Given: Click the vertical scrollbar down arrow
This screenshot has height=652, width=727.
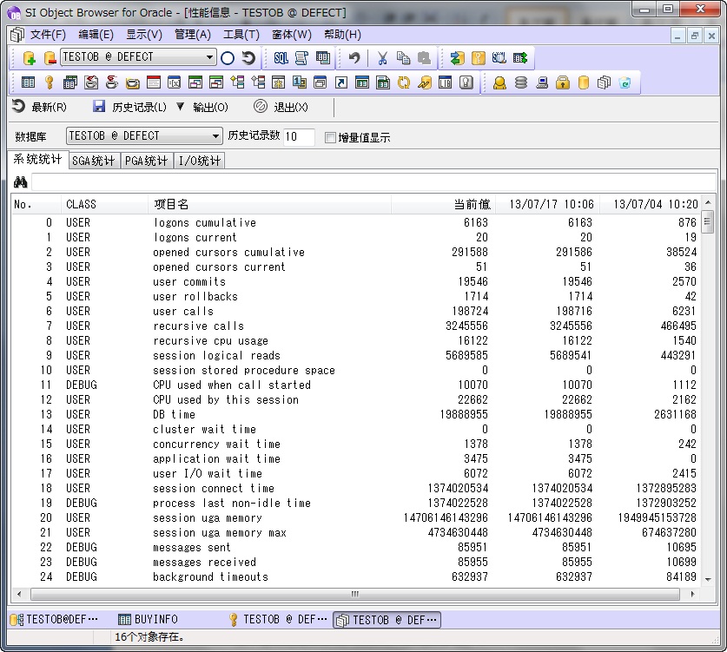Looking at the screenshot, I should tap(708, 579).
